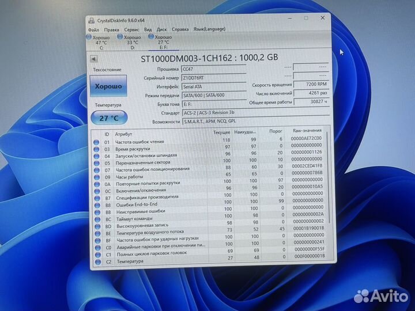415x311 pixels.
Task: Open the Диск menu
Action: click(161, 29)
